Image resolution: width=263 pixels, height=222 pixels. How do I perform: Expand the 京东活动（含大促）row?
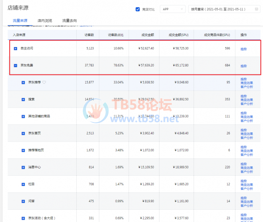[23, 218]
